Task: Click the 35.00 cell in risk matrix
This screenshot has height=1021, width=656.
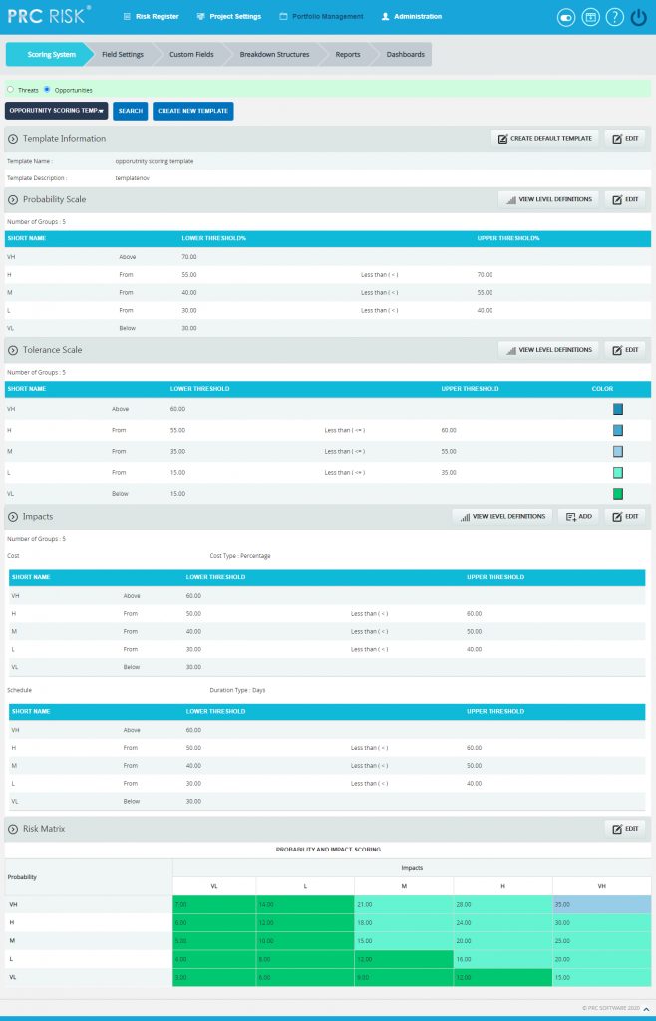Action: pyautogui.click(x=601, y=904)
